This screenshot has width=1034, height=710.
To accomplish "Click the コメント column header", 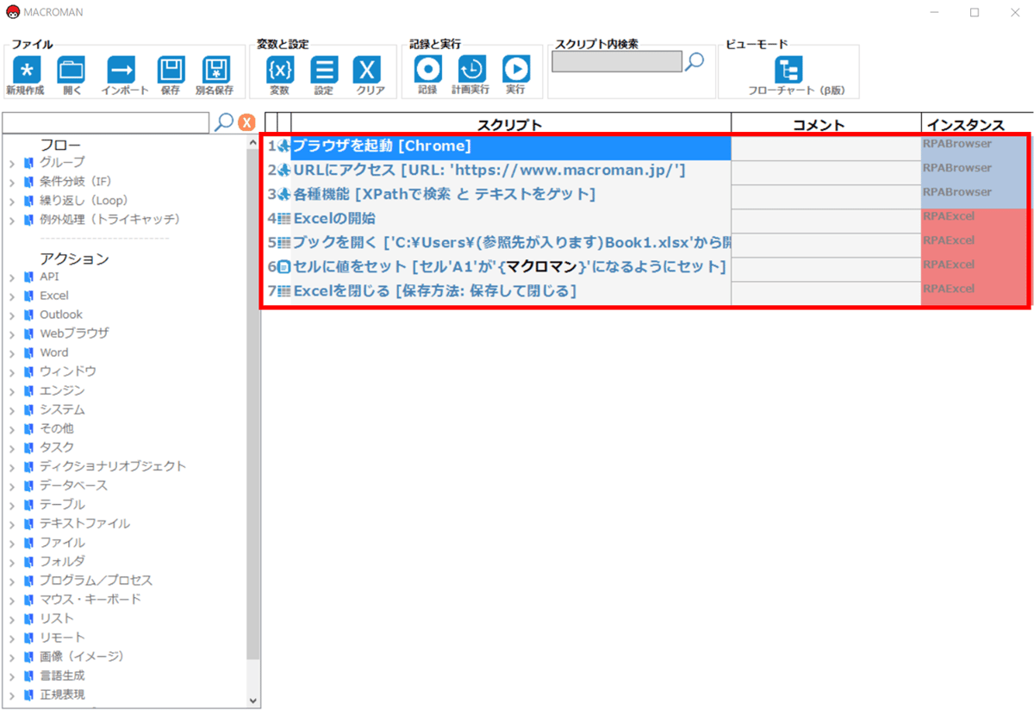I will click(825, 124).
